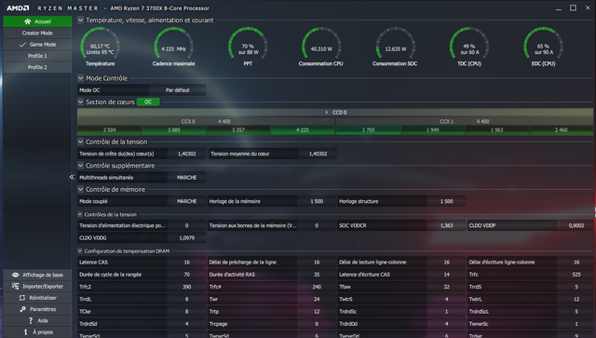
Task: Expand the CCD 0 chevron
Action: [326, 112]
